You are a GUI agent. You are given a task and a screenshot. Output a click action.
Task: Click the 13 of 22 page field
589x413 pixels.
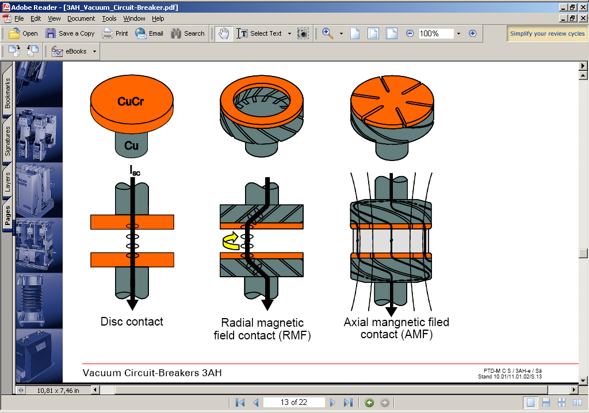tap(294, 403)
